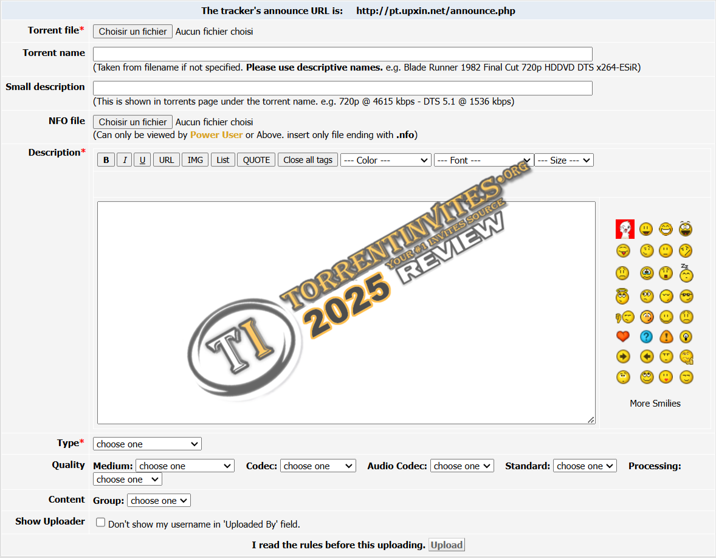Open the Medium quality dropdown
716x558 pixels.
185,466
